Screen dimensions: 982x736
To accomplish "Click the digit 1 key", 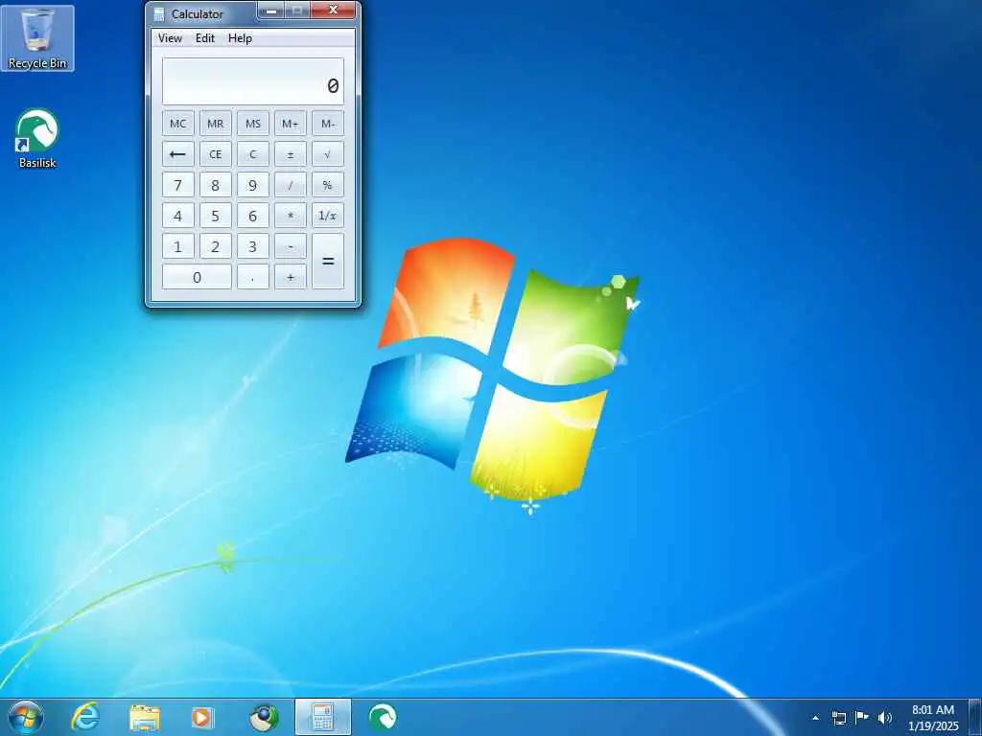I will point(177,246).
